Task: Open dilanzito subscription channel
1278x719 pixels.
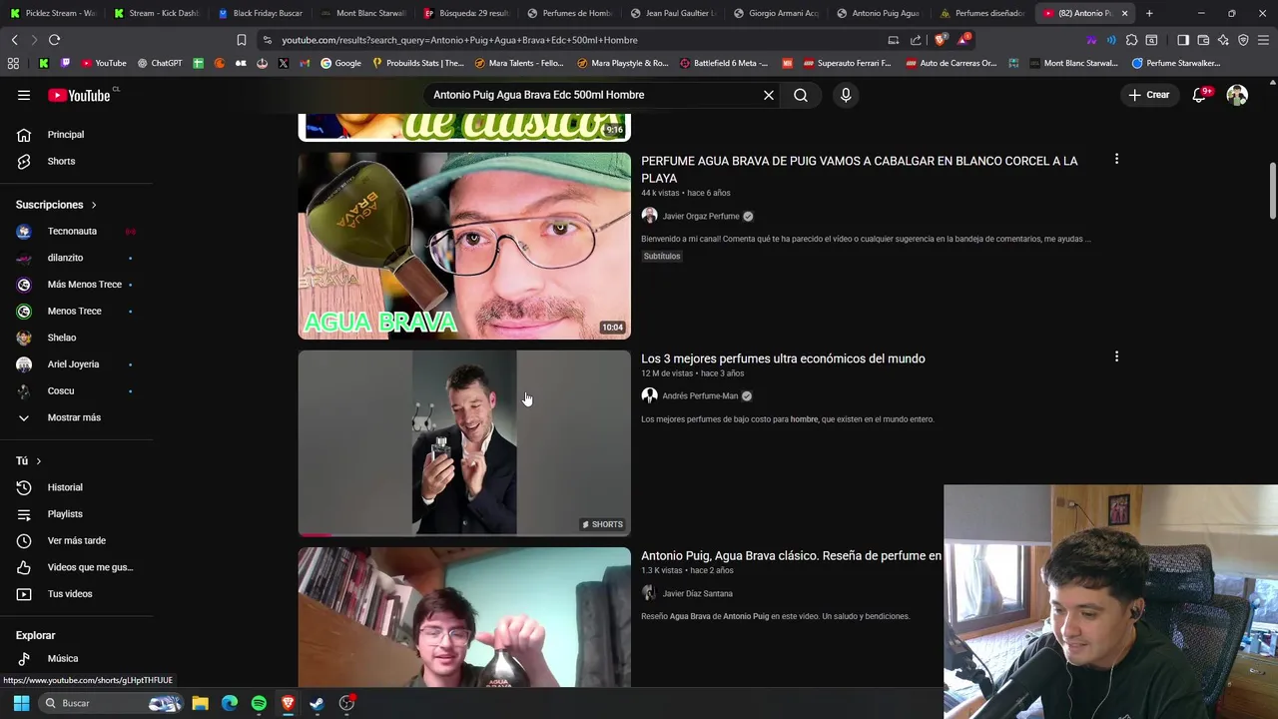Action: [65, 258]
